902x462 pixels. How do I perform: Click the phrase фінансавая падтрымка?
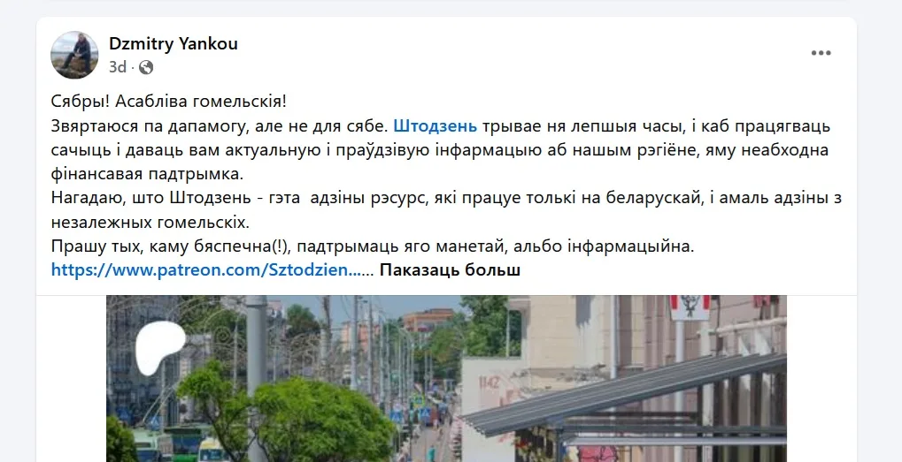coord(147,173)
